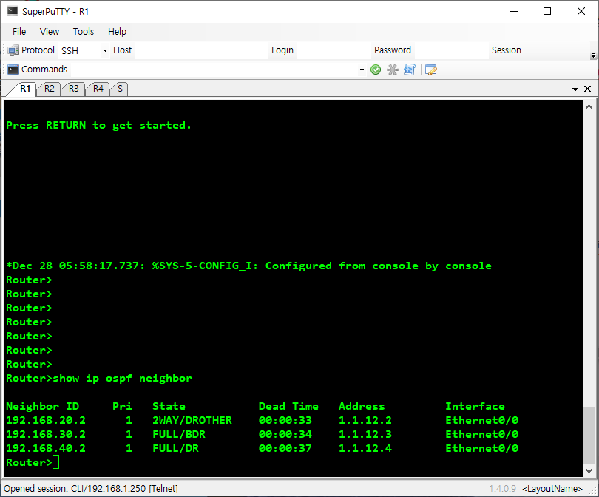Click the <LayoutName> status bar entry
599x497 pixels.
click(x=552, y=489)
